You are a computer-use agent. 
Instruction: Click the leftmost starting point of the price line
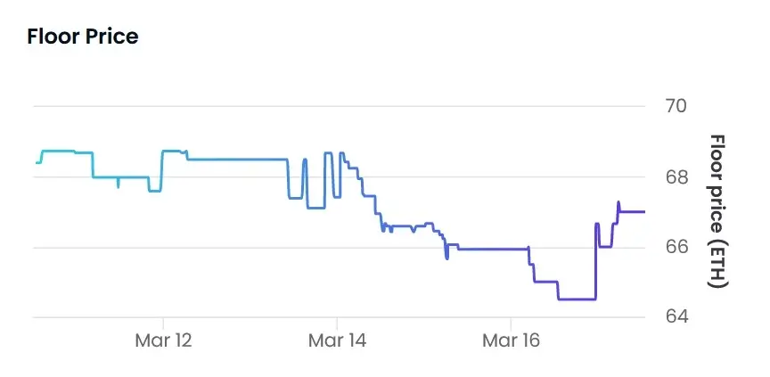click(37, 163)
